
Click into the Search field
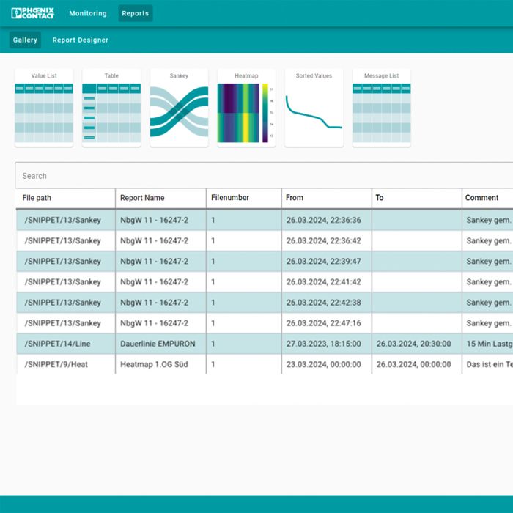tap(264, 176)
